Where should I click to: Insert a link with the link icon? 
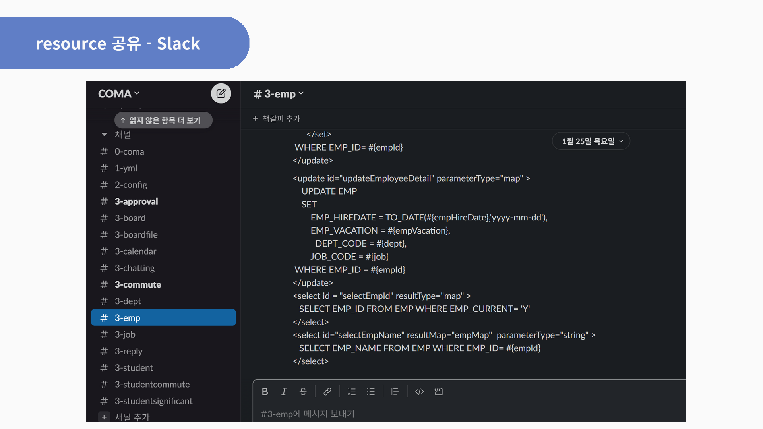point(327,392)
